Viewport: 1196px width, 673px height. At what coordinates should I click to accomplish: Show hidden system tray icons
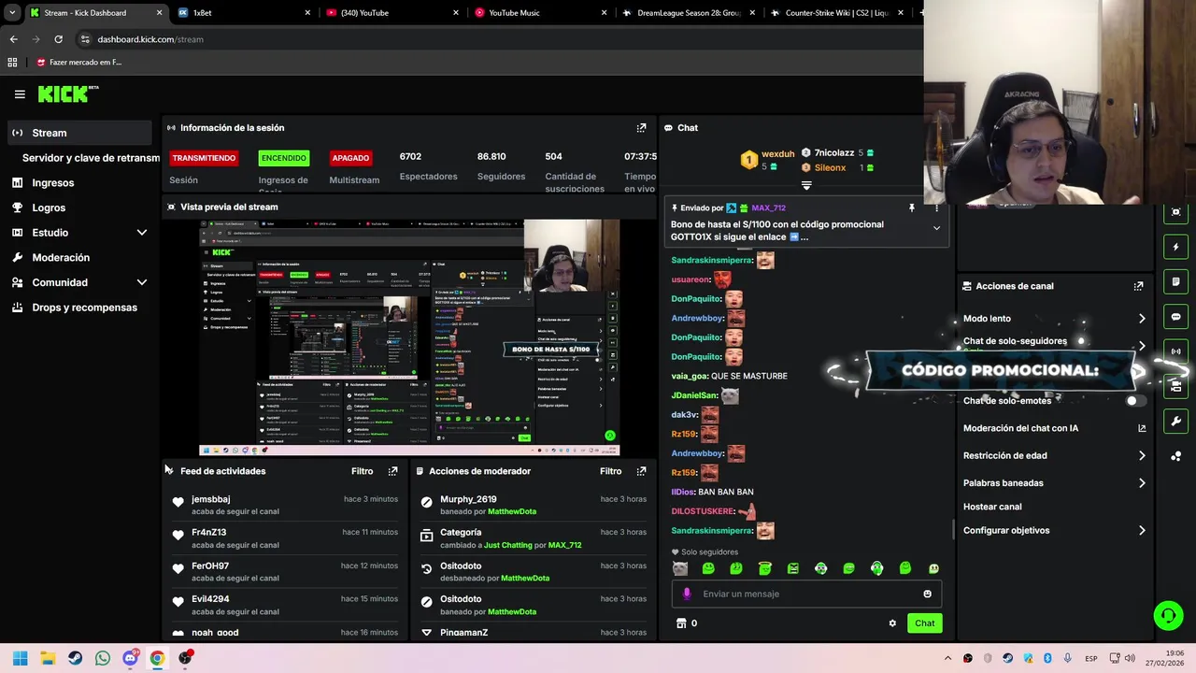[947, 658]
